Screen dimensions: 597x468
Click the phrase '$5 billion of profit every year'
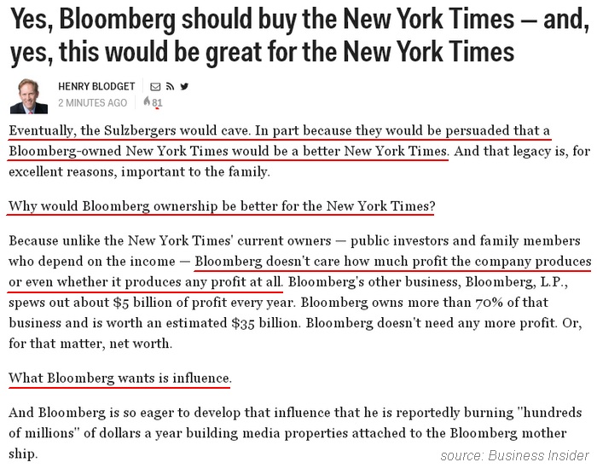[203, 303]
